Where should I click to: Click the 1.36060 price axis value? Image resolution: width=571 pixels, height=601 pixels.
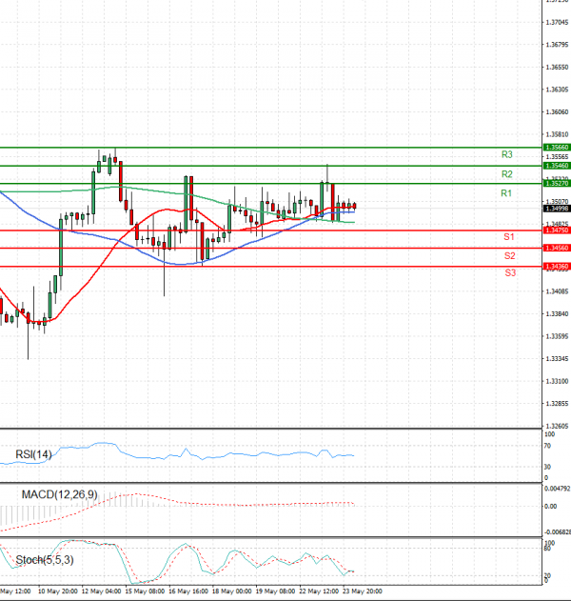point(557,112)
